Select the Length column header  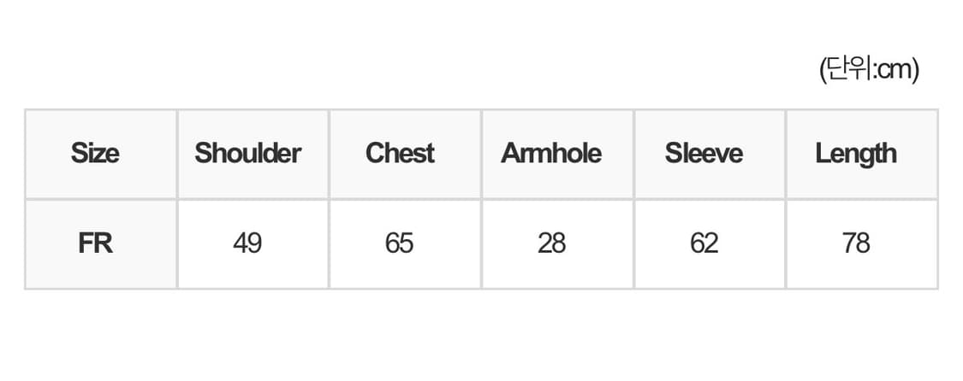[x=856, y=154]
